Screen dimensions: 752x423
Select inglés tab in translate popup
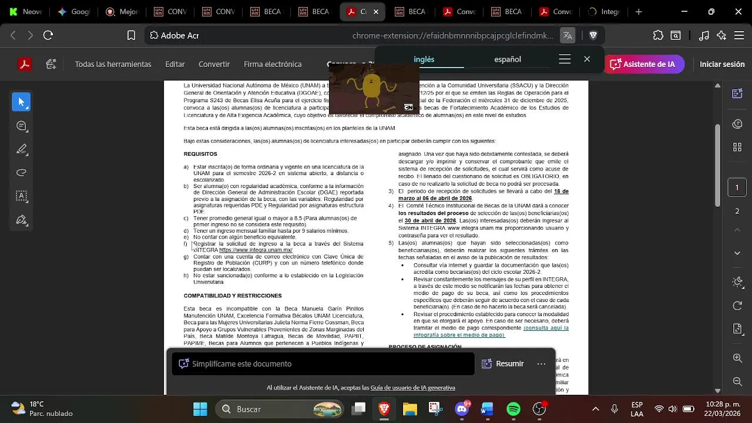424,59
